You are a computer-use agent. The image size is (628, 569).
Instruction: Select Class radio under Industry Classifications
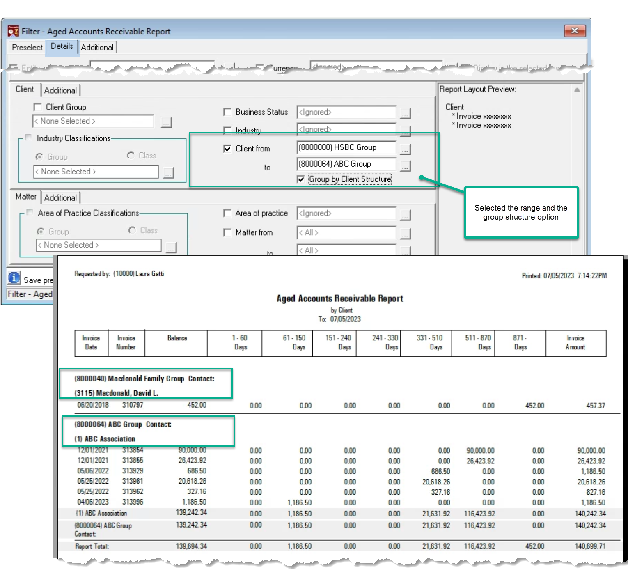131,155
